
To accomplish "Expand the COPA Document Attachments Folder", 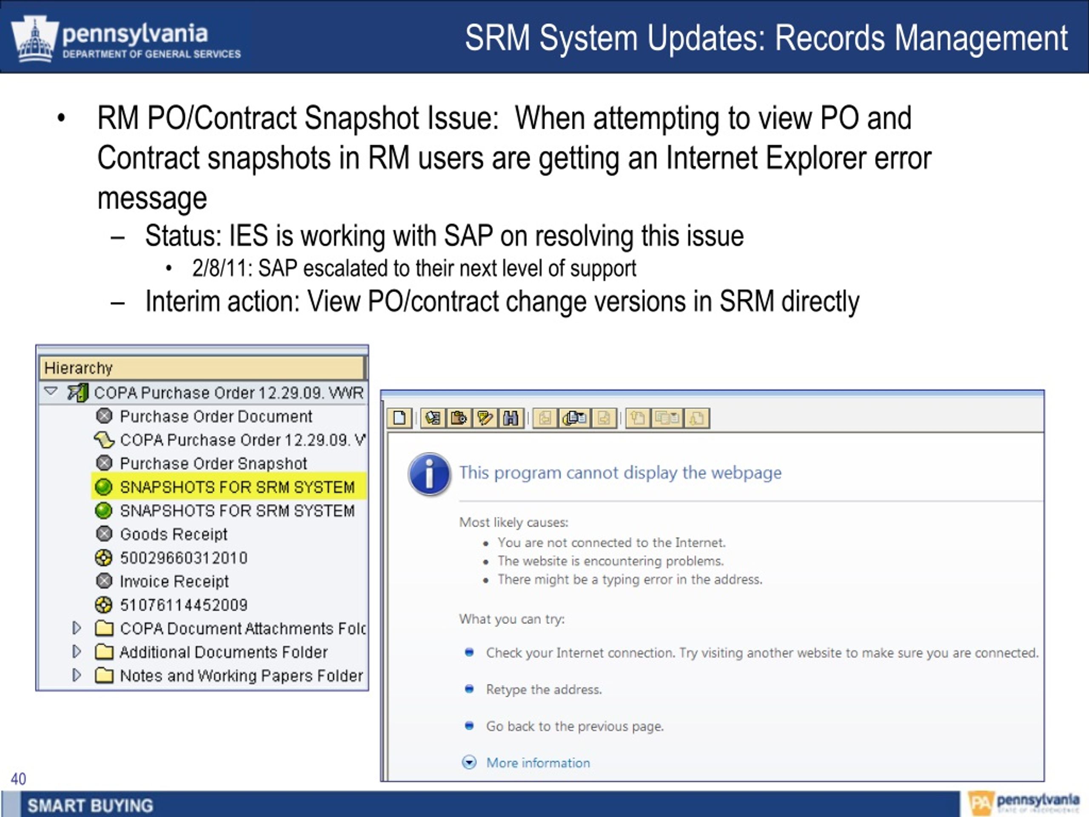I will click(76, 628).
